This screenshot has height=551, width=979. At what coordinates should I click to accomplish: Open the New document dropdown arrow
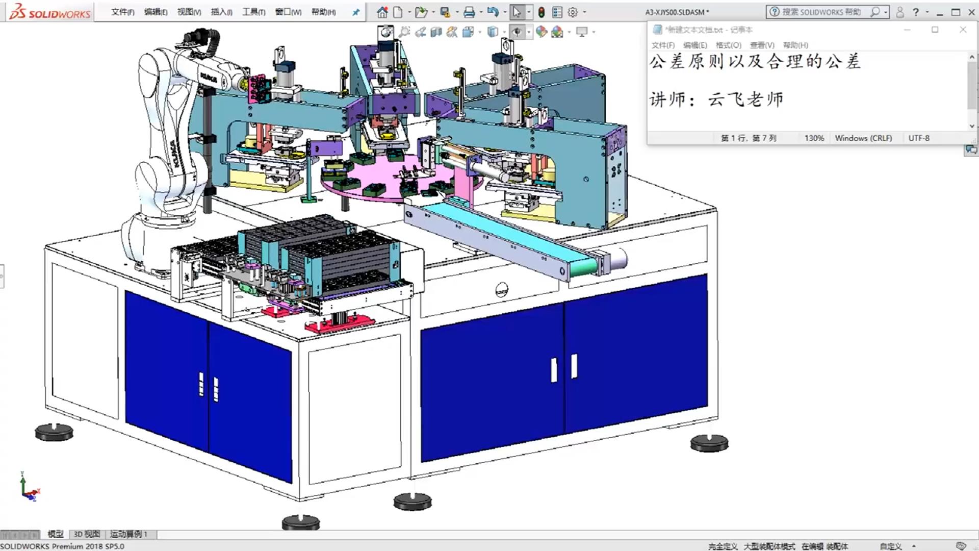409,12
